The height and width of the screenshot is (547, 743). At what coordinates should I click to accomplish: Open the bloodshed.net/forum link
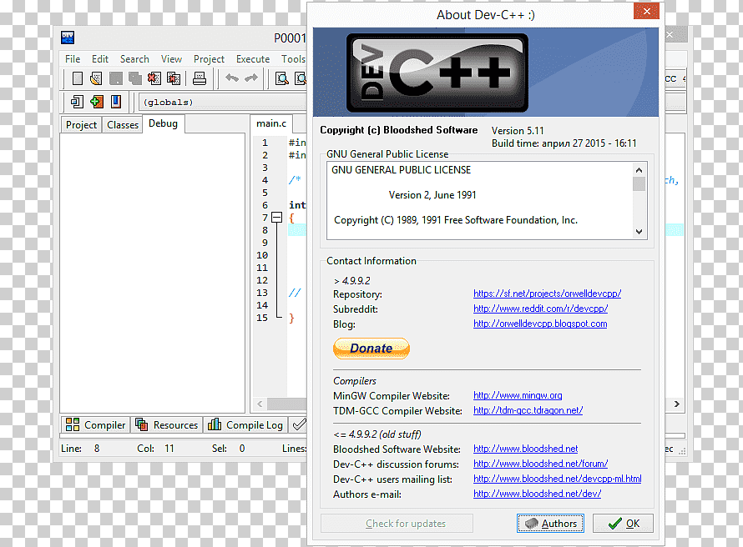541,464
